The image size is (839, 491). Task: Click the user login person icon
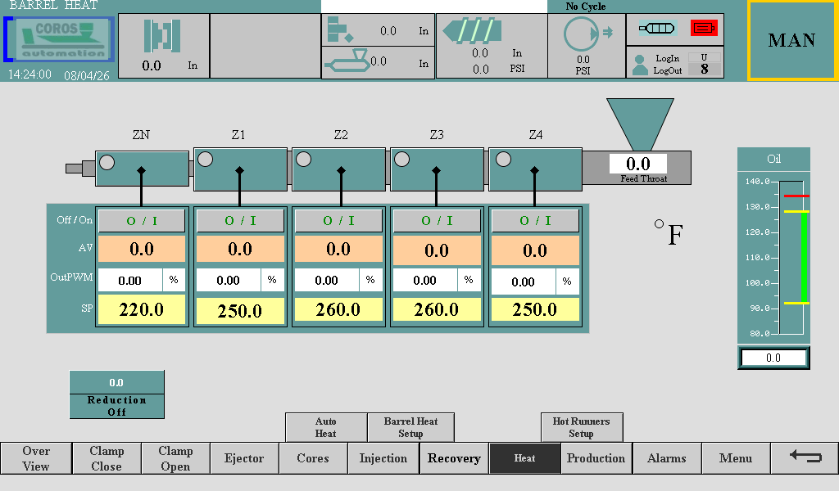tap(640, 65)
